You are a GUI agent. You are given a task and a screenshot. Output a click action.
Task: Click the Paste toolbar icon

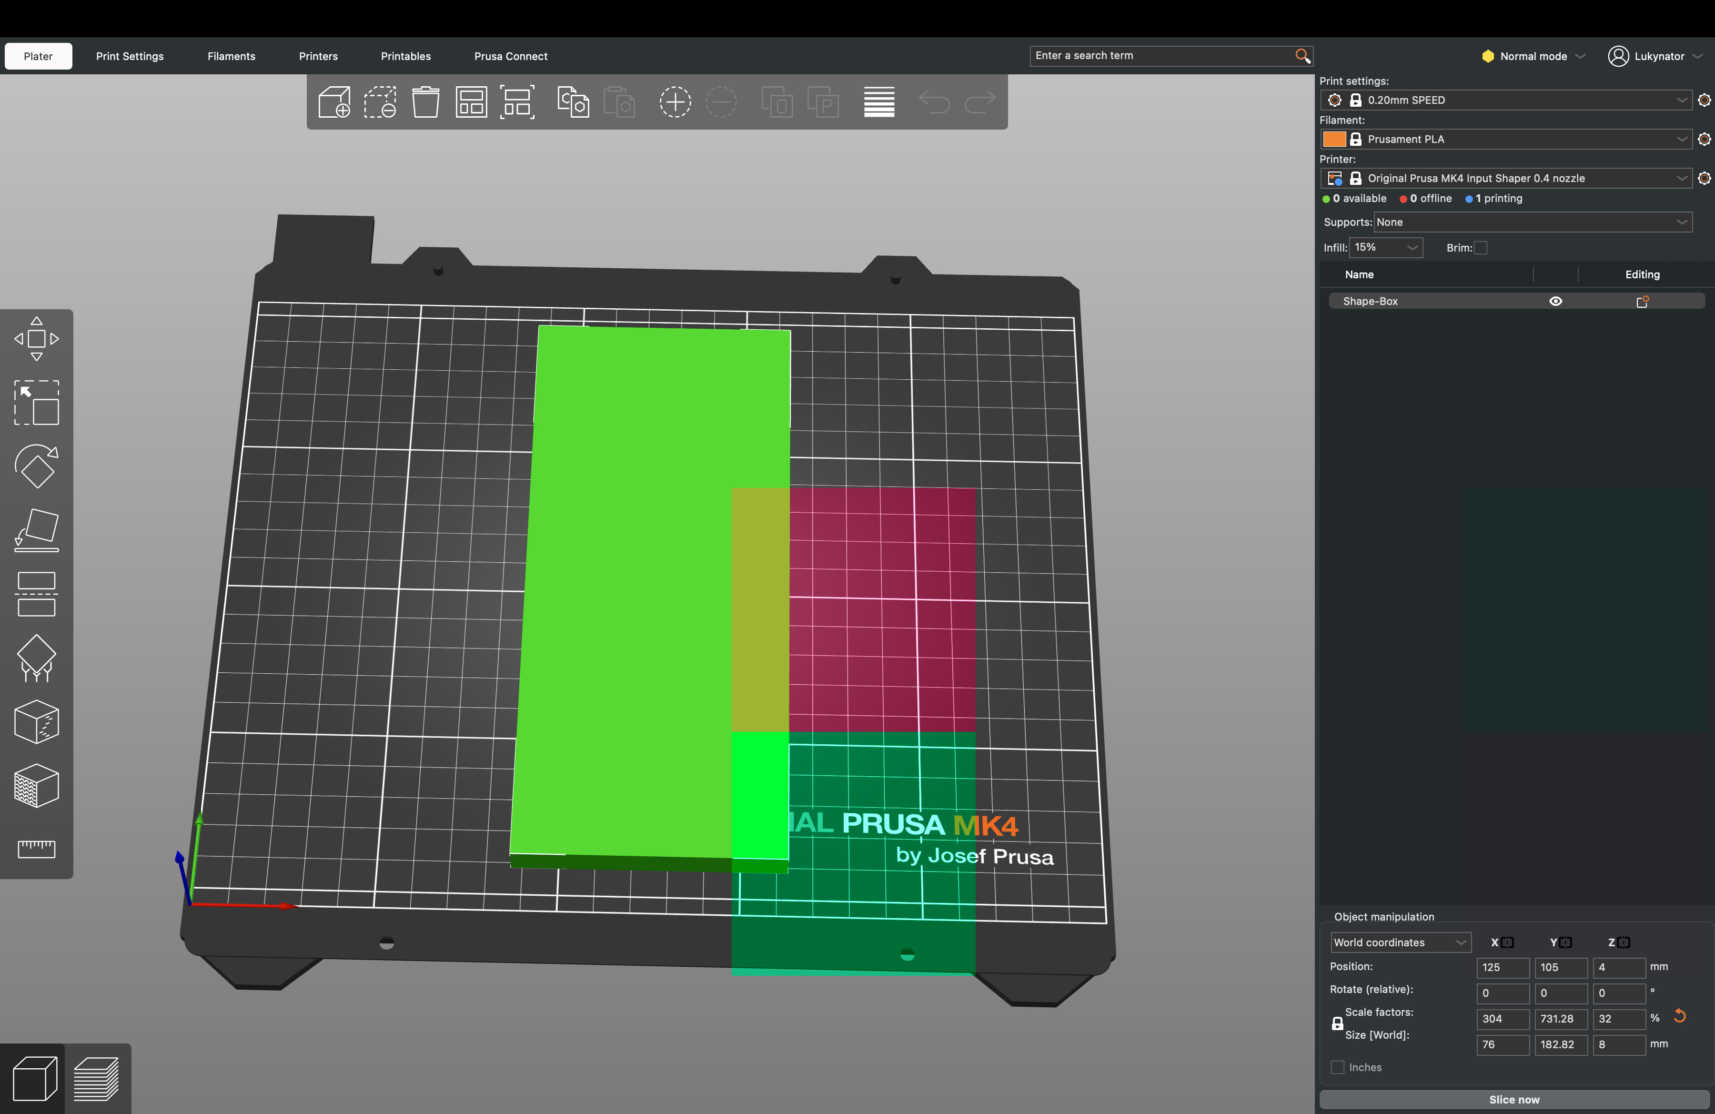click(619, 101)
